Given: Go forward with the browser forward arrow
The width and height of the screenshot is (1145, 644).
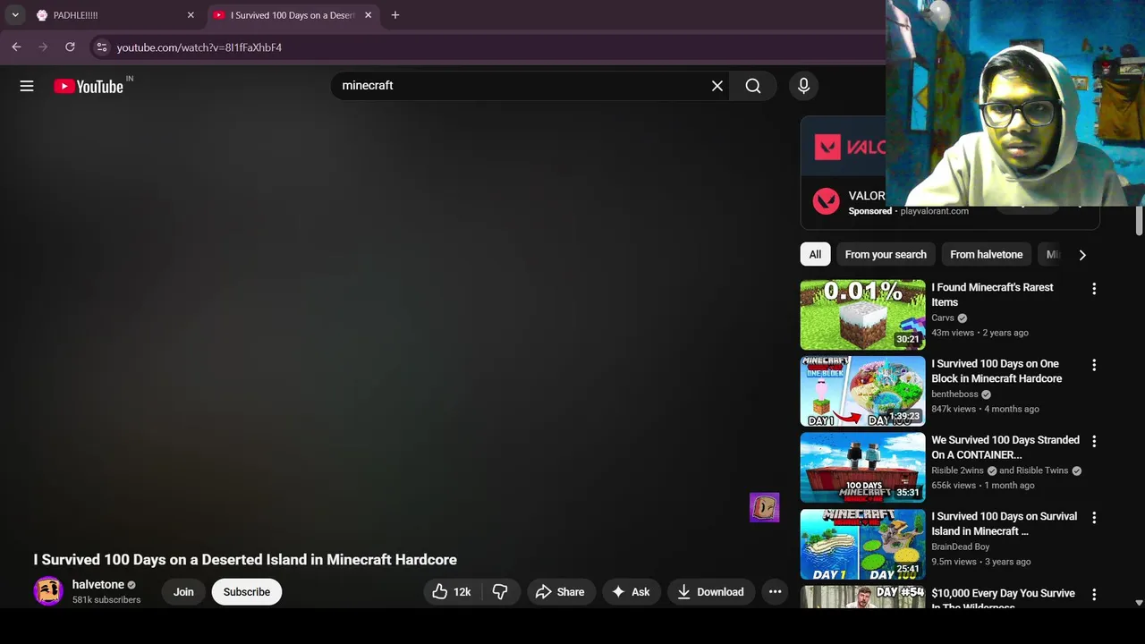Looking at the screenshot, I should pos(43,47).
